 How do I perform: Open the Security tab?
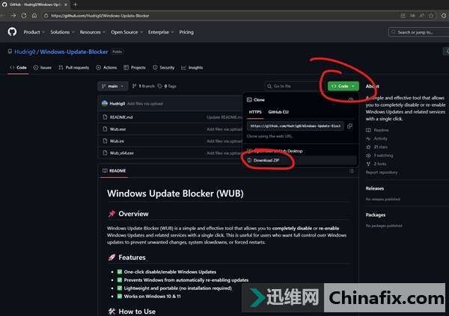click(163, 67)
